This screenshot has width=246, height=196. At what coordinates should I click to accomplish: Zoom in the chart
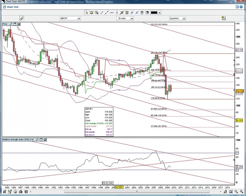click(x=241, y=191)
